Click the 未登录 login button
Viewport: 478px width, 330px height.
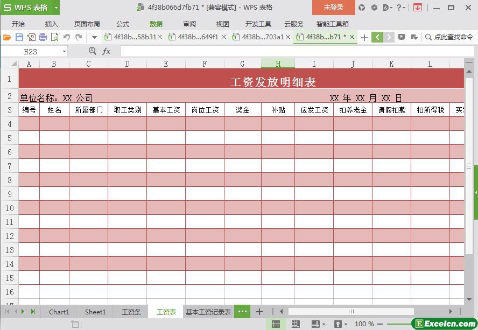333,8
